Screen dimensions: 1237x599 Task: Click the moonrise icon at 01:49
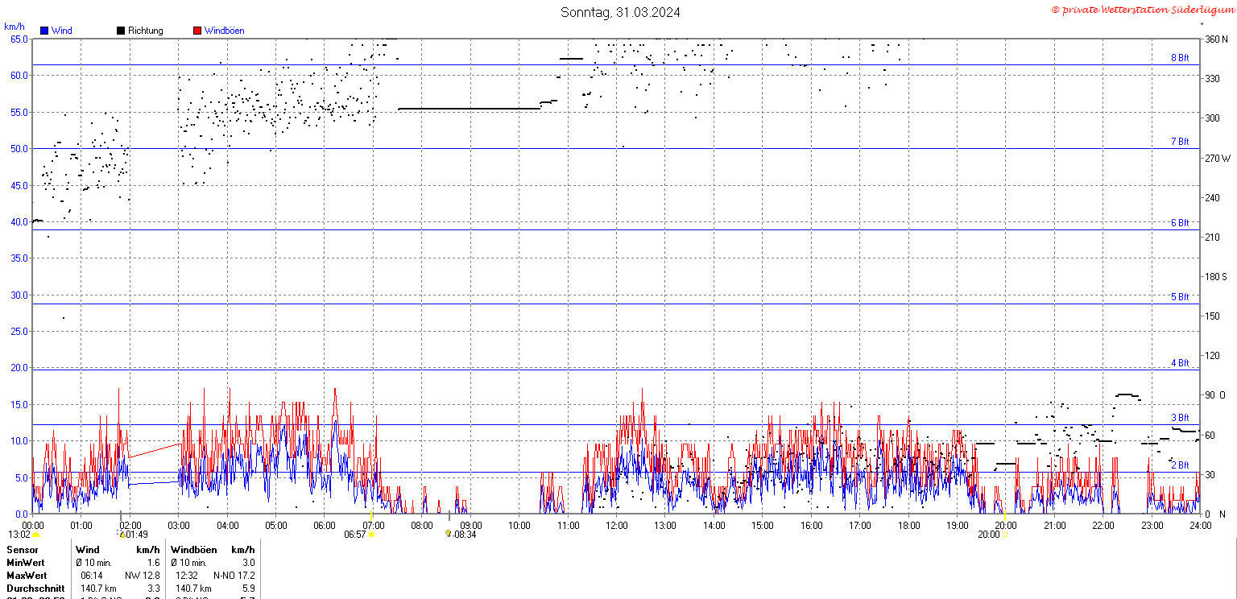(x=122, y=534)
